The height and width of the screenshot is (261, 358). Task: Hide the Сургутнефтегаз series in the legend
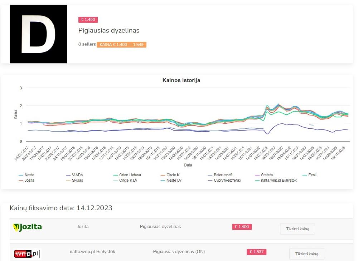(224, 180)
